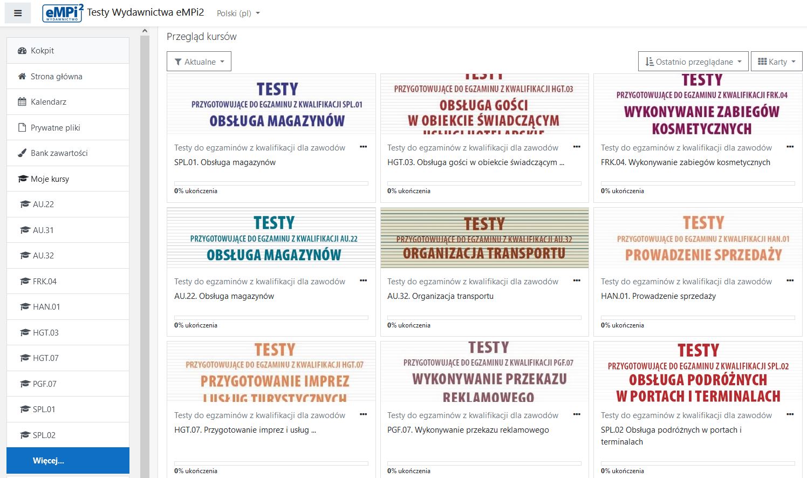Viewport: 807px width, 478px height.
Task: Go to Strona główna home icon
Action: tap(22, 77)
